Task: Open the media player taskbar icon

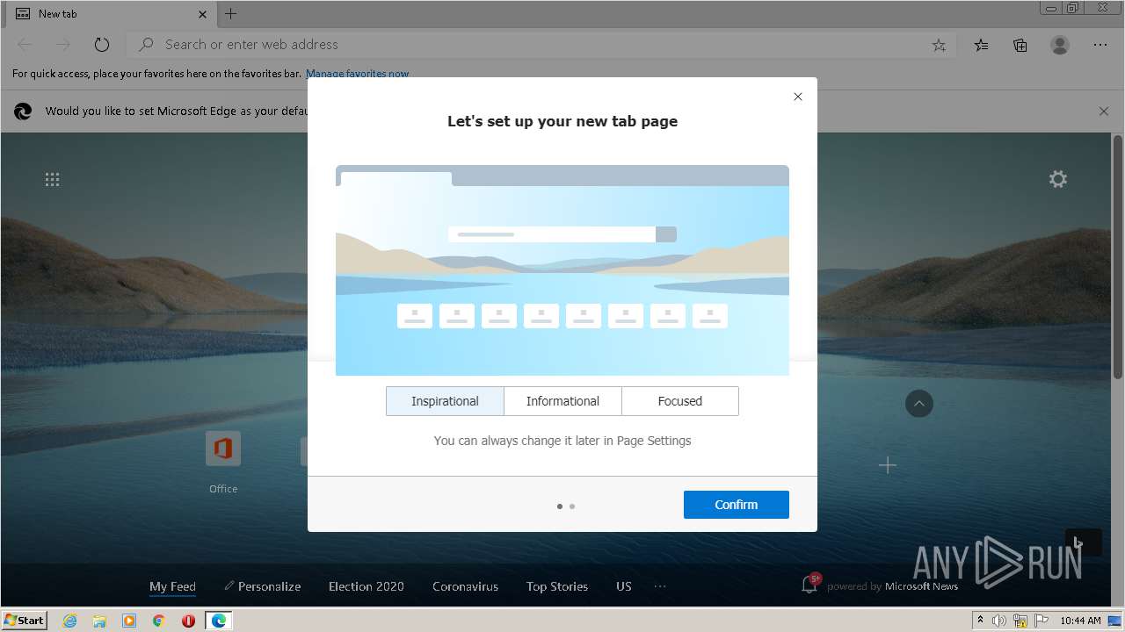Action: (129, 621)
